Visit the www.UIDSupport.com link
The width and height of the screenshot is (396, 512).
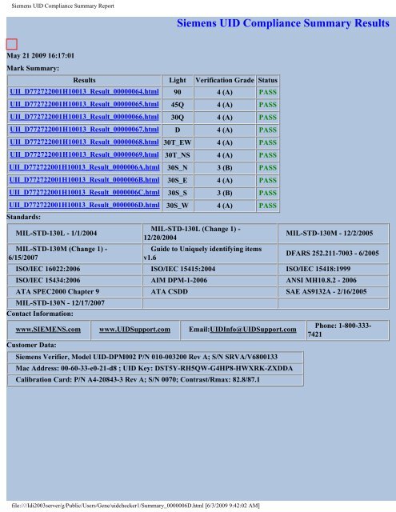[134, 330]
